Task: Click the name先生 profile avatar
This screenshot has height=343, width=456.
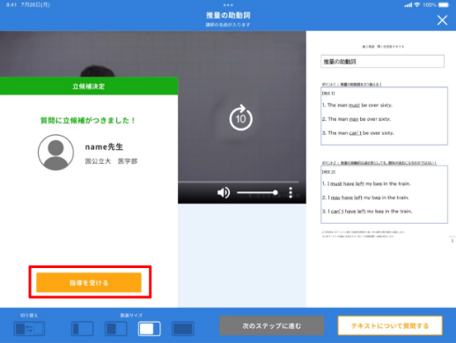Action: click(55, 153)
